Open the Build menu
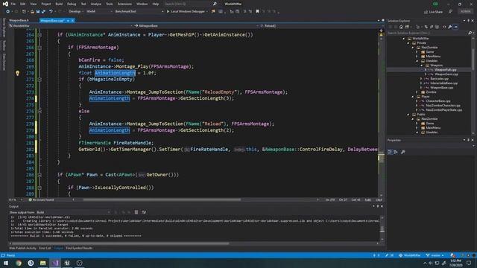The image size is (477, 268). [59, 4]
